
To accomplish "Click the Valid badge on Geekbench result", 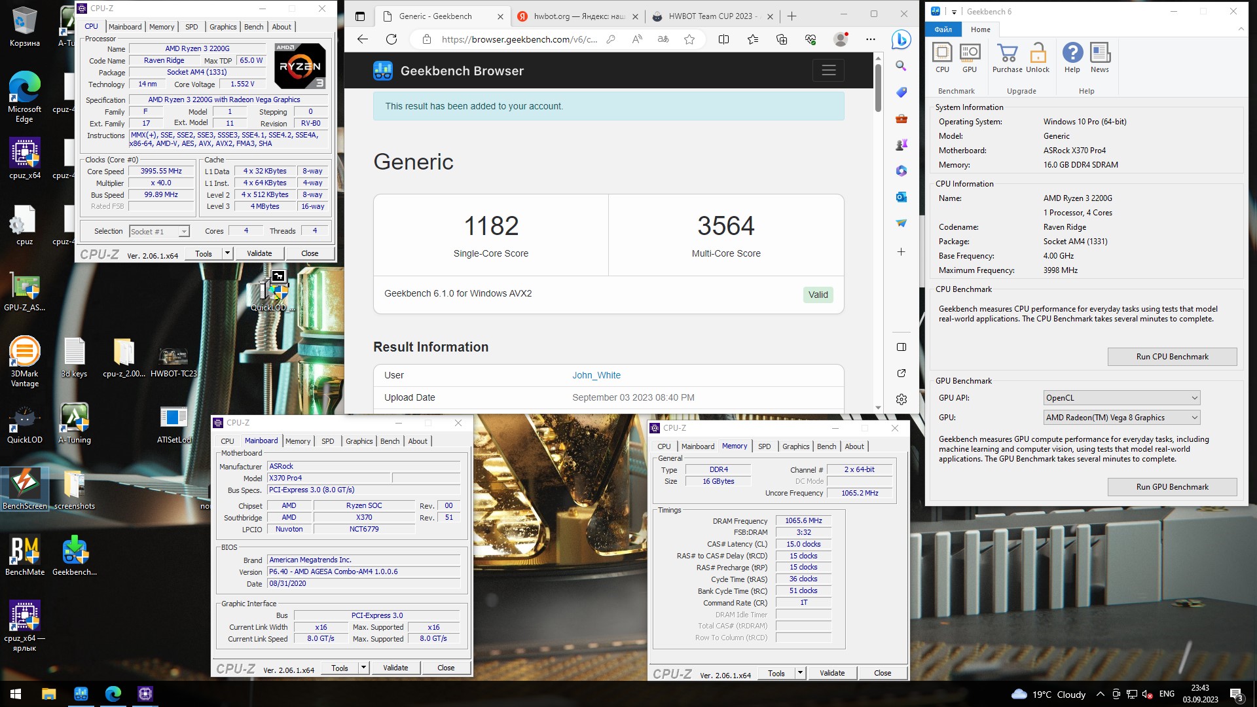I will pyautogui.click(x=818, y=295).
